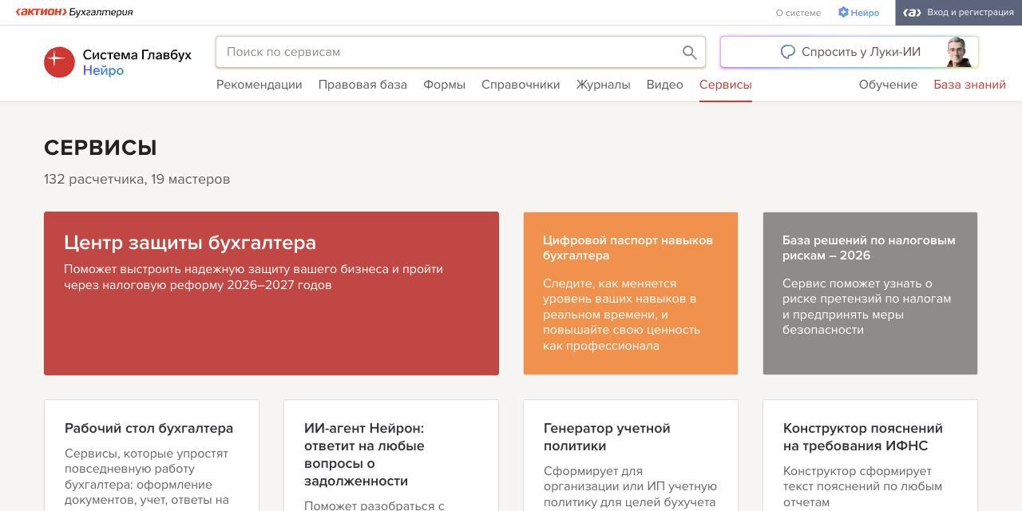Click the Система Главбух Нейро title text
This screenshot has width=1022, height=511.
(x=137, y=62)
